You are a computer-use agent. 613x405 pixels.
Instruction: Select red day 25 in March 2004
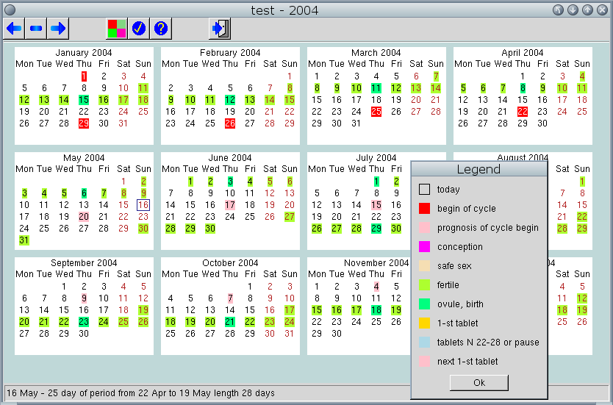(376, 112)
